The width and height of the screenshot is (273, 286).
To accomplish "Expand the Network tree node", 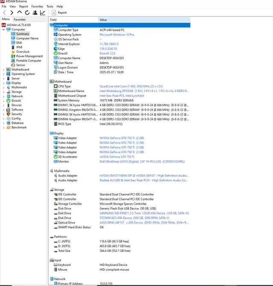I will click(x=3, y=96).
